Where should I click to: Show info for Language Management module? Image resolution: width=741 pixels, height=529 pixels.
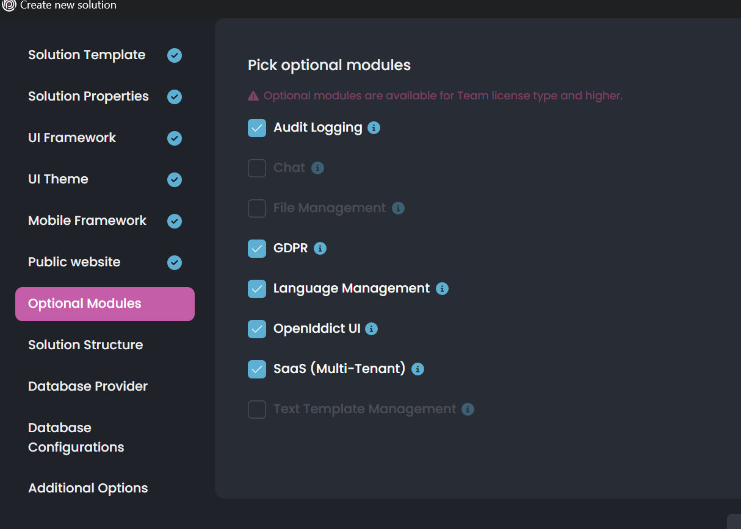442,289
